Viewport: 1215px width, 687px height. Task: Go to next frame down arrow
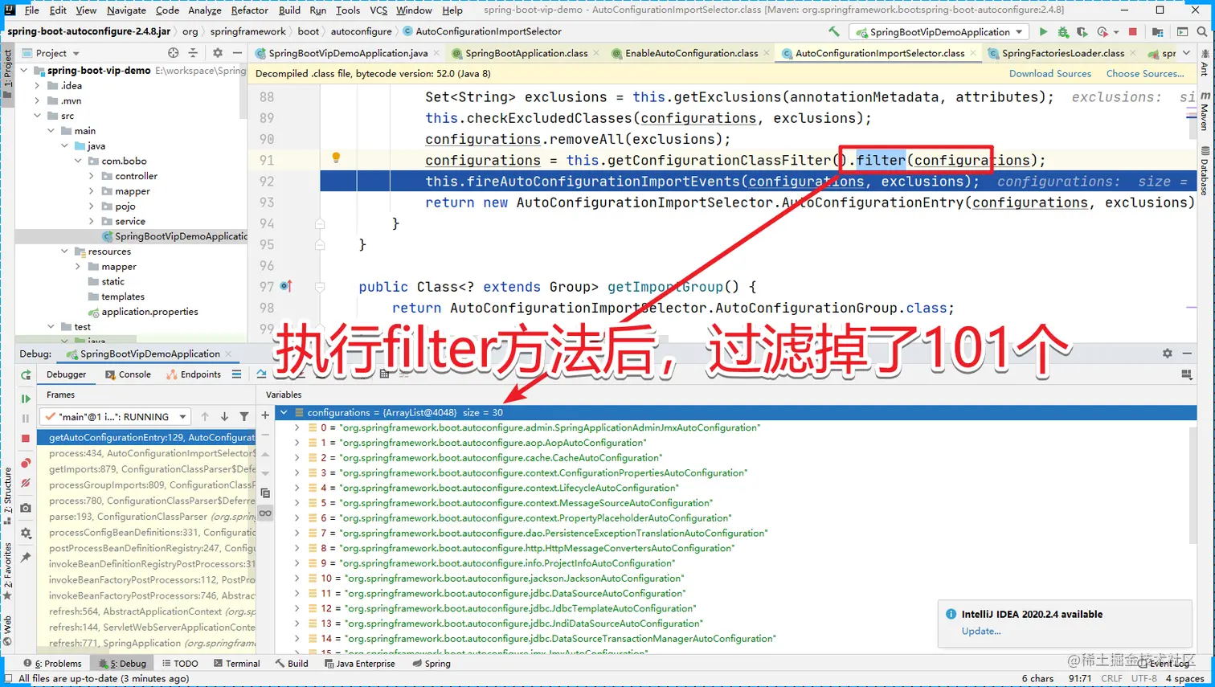tap(224, 416)
